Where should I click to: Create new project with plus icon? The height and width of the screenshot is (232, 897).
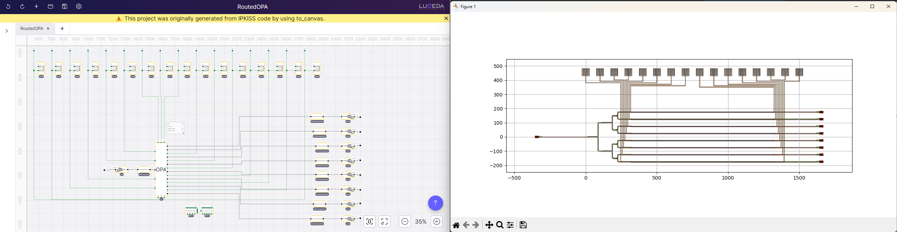36,7
